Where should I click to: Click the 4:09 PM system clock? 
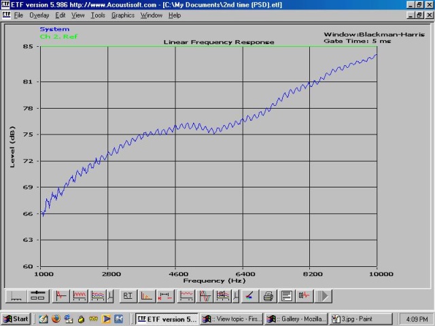pos(417,319)
